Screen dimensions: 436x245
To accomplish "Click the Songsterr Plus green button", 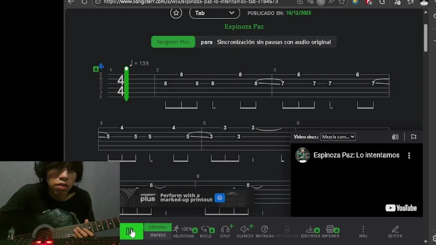I will [173, 42].
